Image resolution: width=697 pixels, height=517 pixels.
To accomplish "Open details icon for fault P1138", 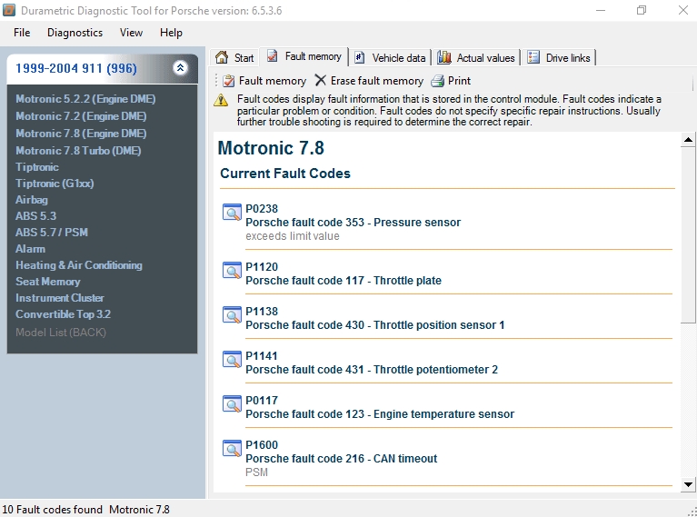I will pyautogui.click(x=232, y=314).
